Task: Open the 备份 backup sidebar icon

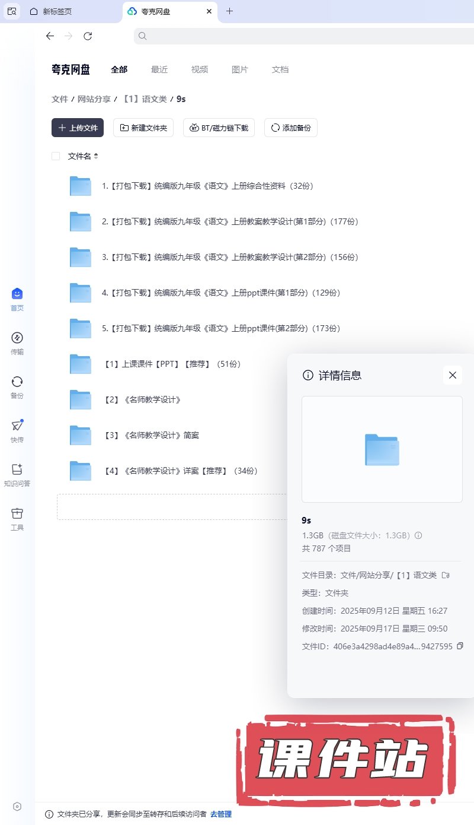Action: click(x=17, y=382)
